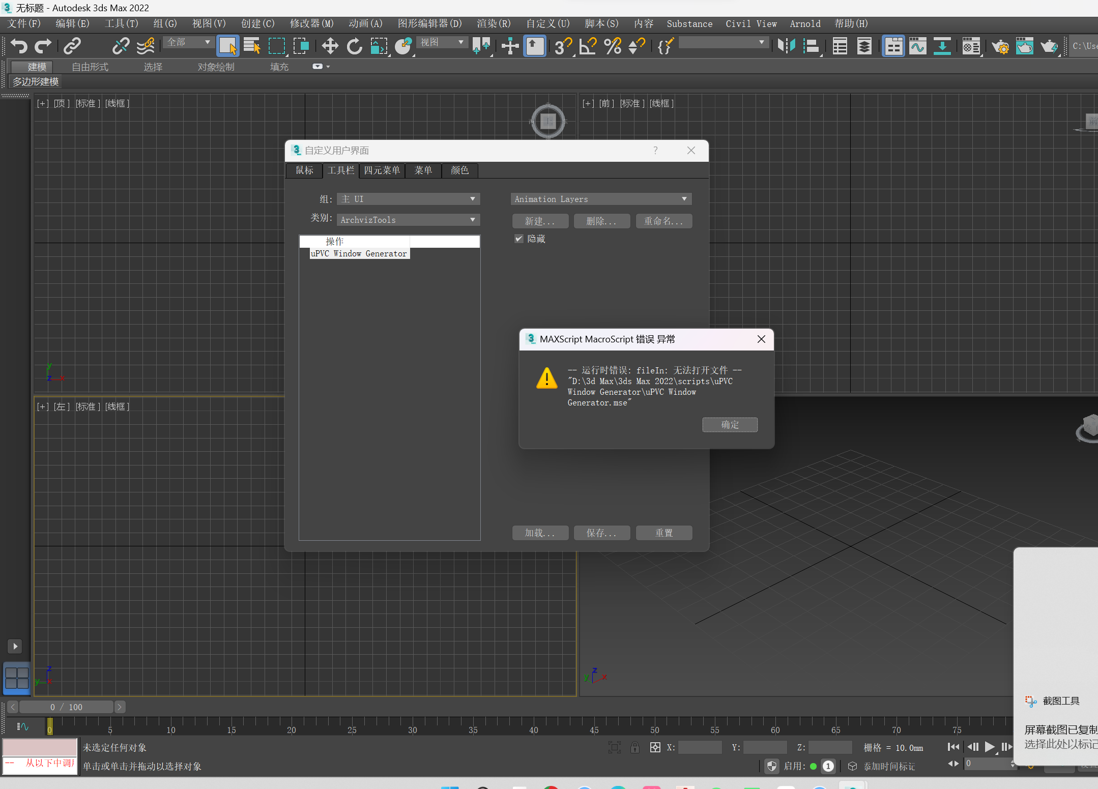Screen dimensions: 1098x789
Task: Click the pink MAXScript listener swatch
Action: point(40,747)
